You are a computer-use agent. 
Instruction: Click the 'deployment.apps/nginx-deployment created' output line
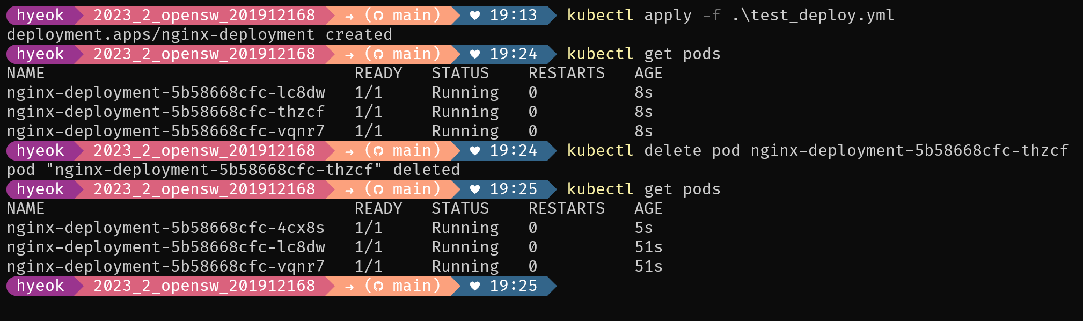pos(200,34)
